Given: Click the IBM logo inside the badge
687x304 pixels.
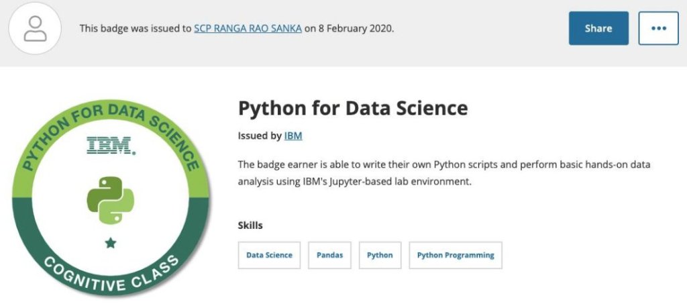Looking at the screenshot, I should click(x=111, y=145).
